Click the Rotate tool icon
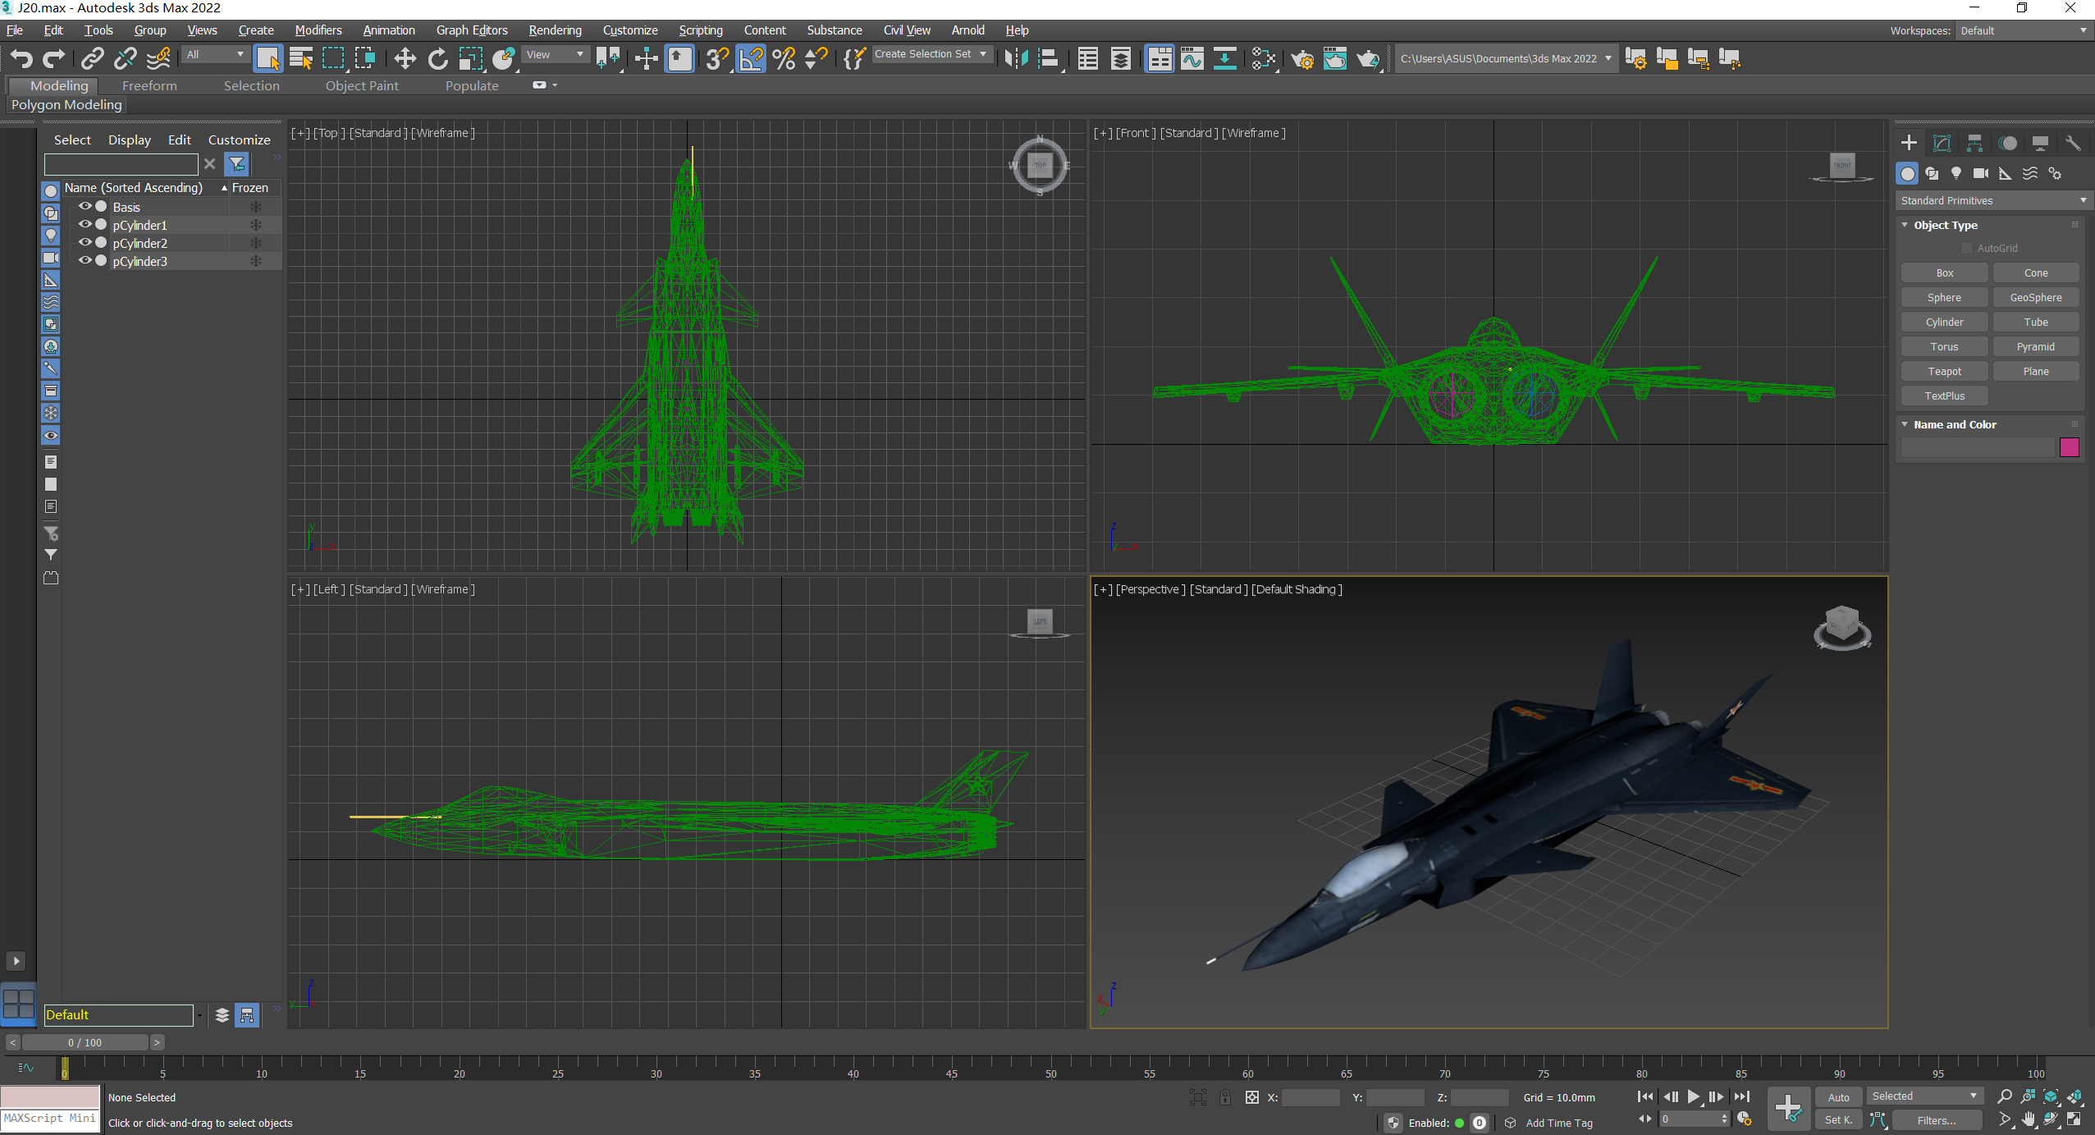 tap(438, 58)
